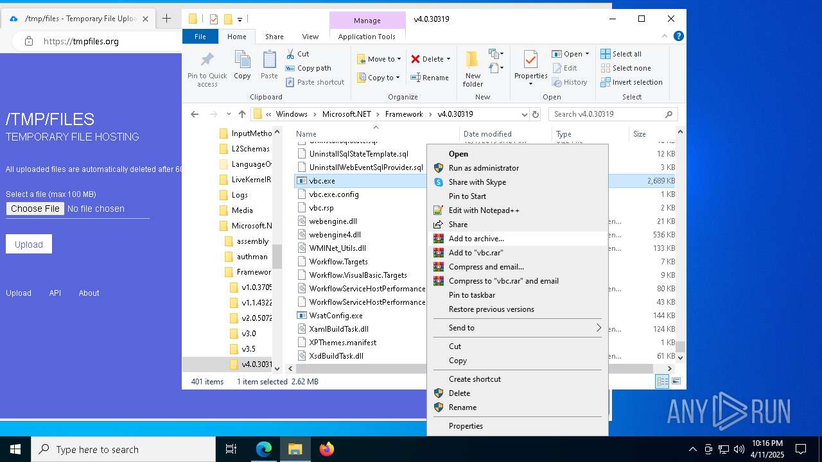This screenshot has width=822, height=462.
Task: Create a New folder from ribbon
Action: [x=473, y=69]
